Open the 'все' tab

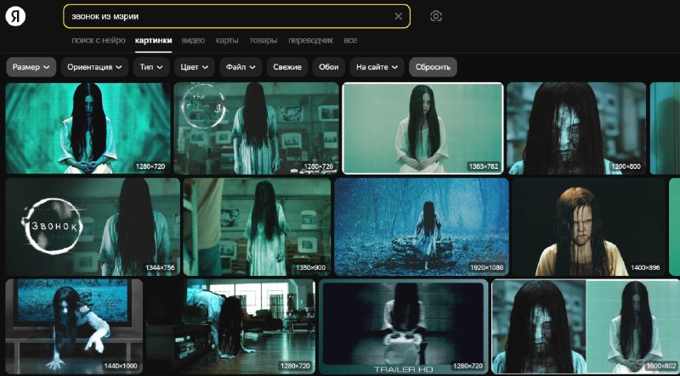[x=350, y=40]
